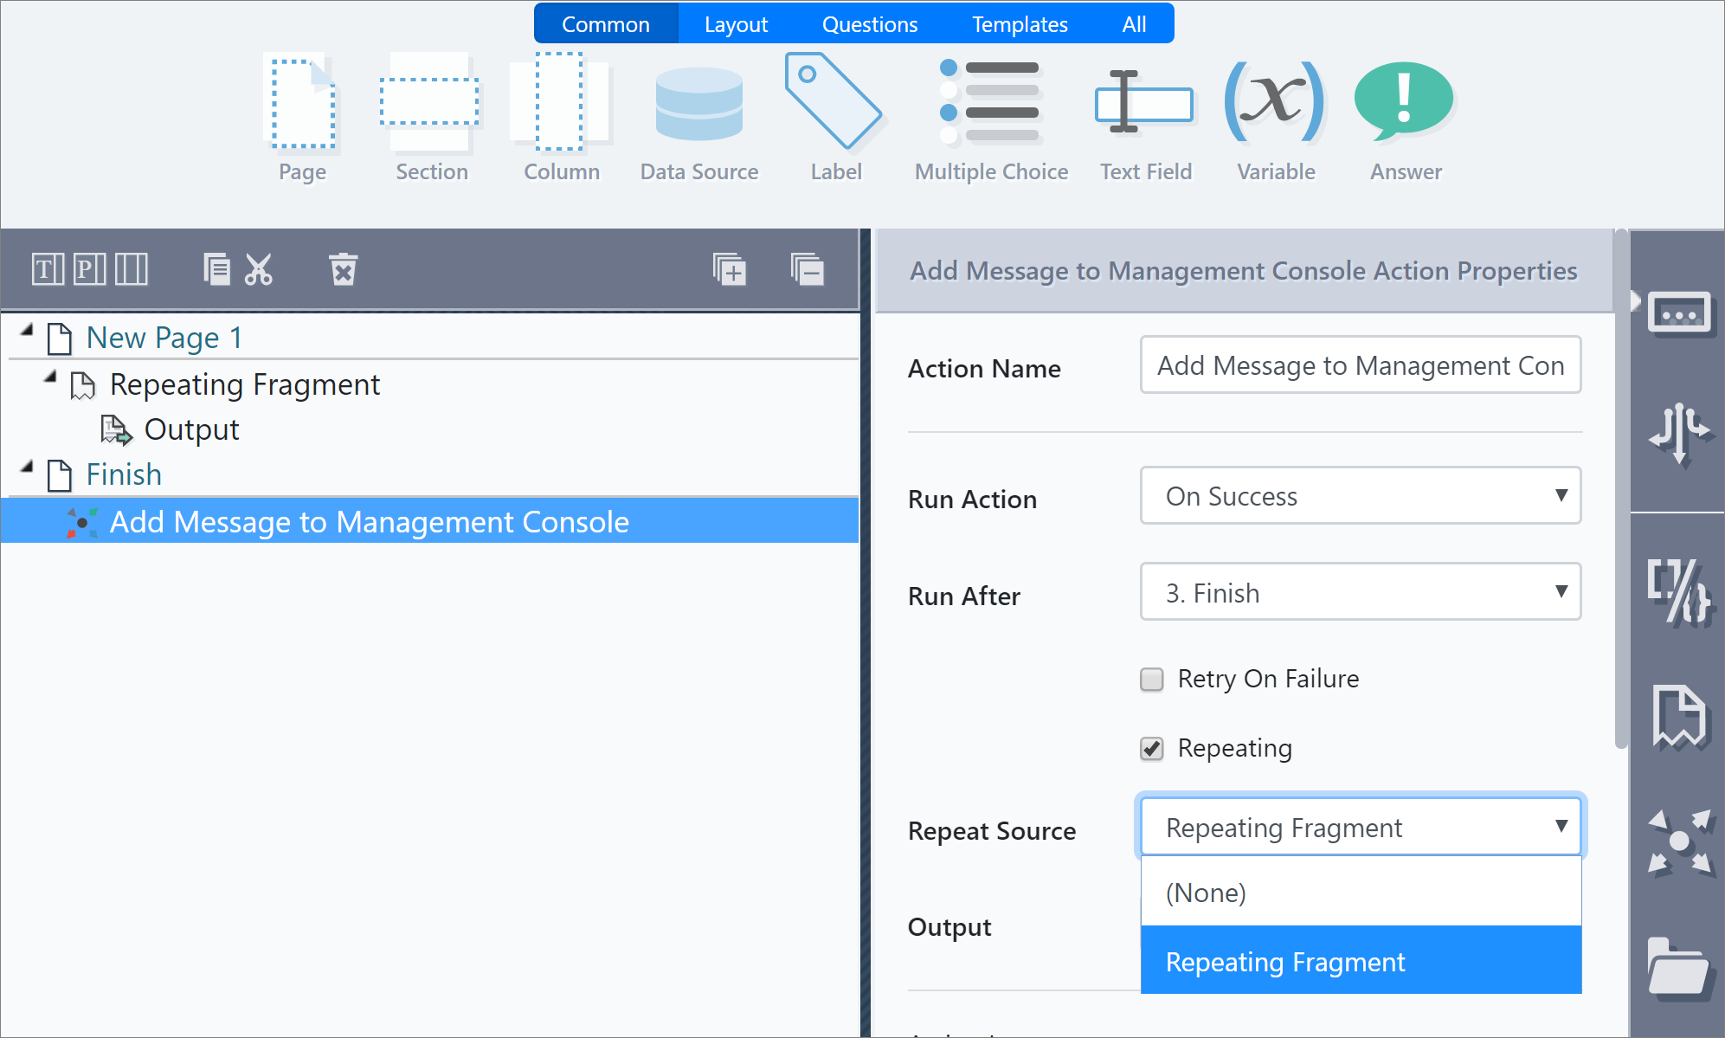Uncheck the Repeating checkbox
Viewport: 1725px width, 1038px height.
(x=1152, y=749)
